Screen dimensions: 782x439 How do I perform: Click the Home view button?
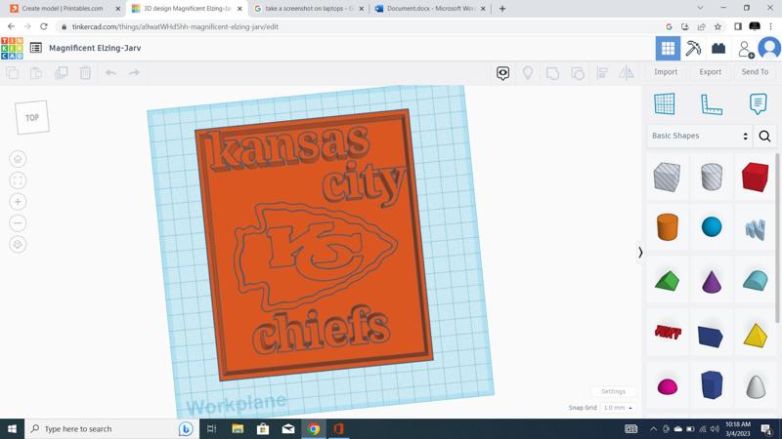tap(18, 159)
